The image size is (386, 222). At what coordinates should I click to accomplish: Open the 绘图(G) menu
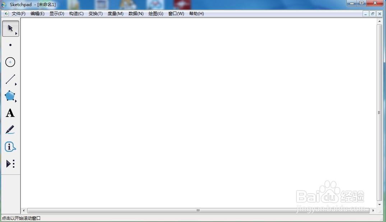point(156,14)
